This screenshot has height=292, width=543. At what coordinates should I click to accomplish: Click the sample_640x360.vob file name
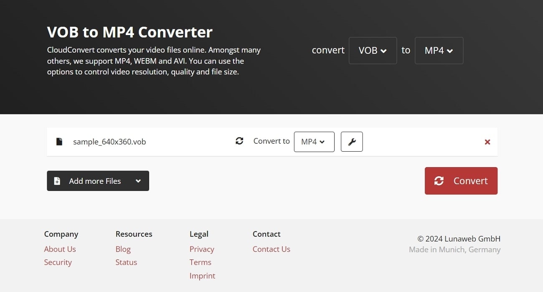[x=109, y=142]
